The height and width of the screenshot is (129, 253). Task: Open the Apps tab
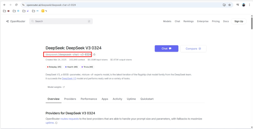point(105,99)
